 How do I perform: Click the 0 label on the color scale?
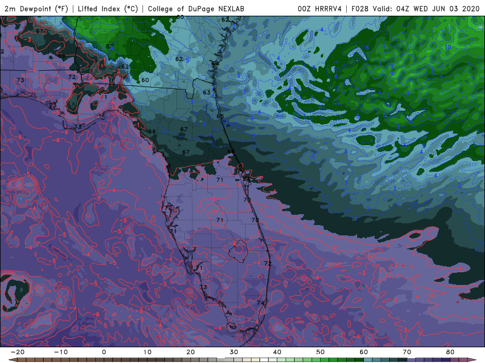pos(104,352)
